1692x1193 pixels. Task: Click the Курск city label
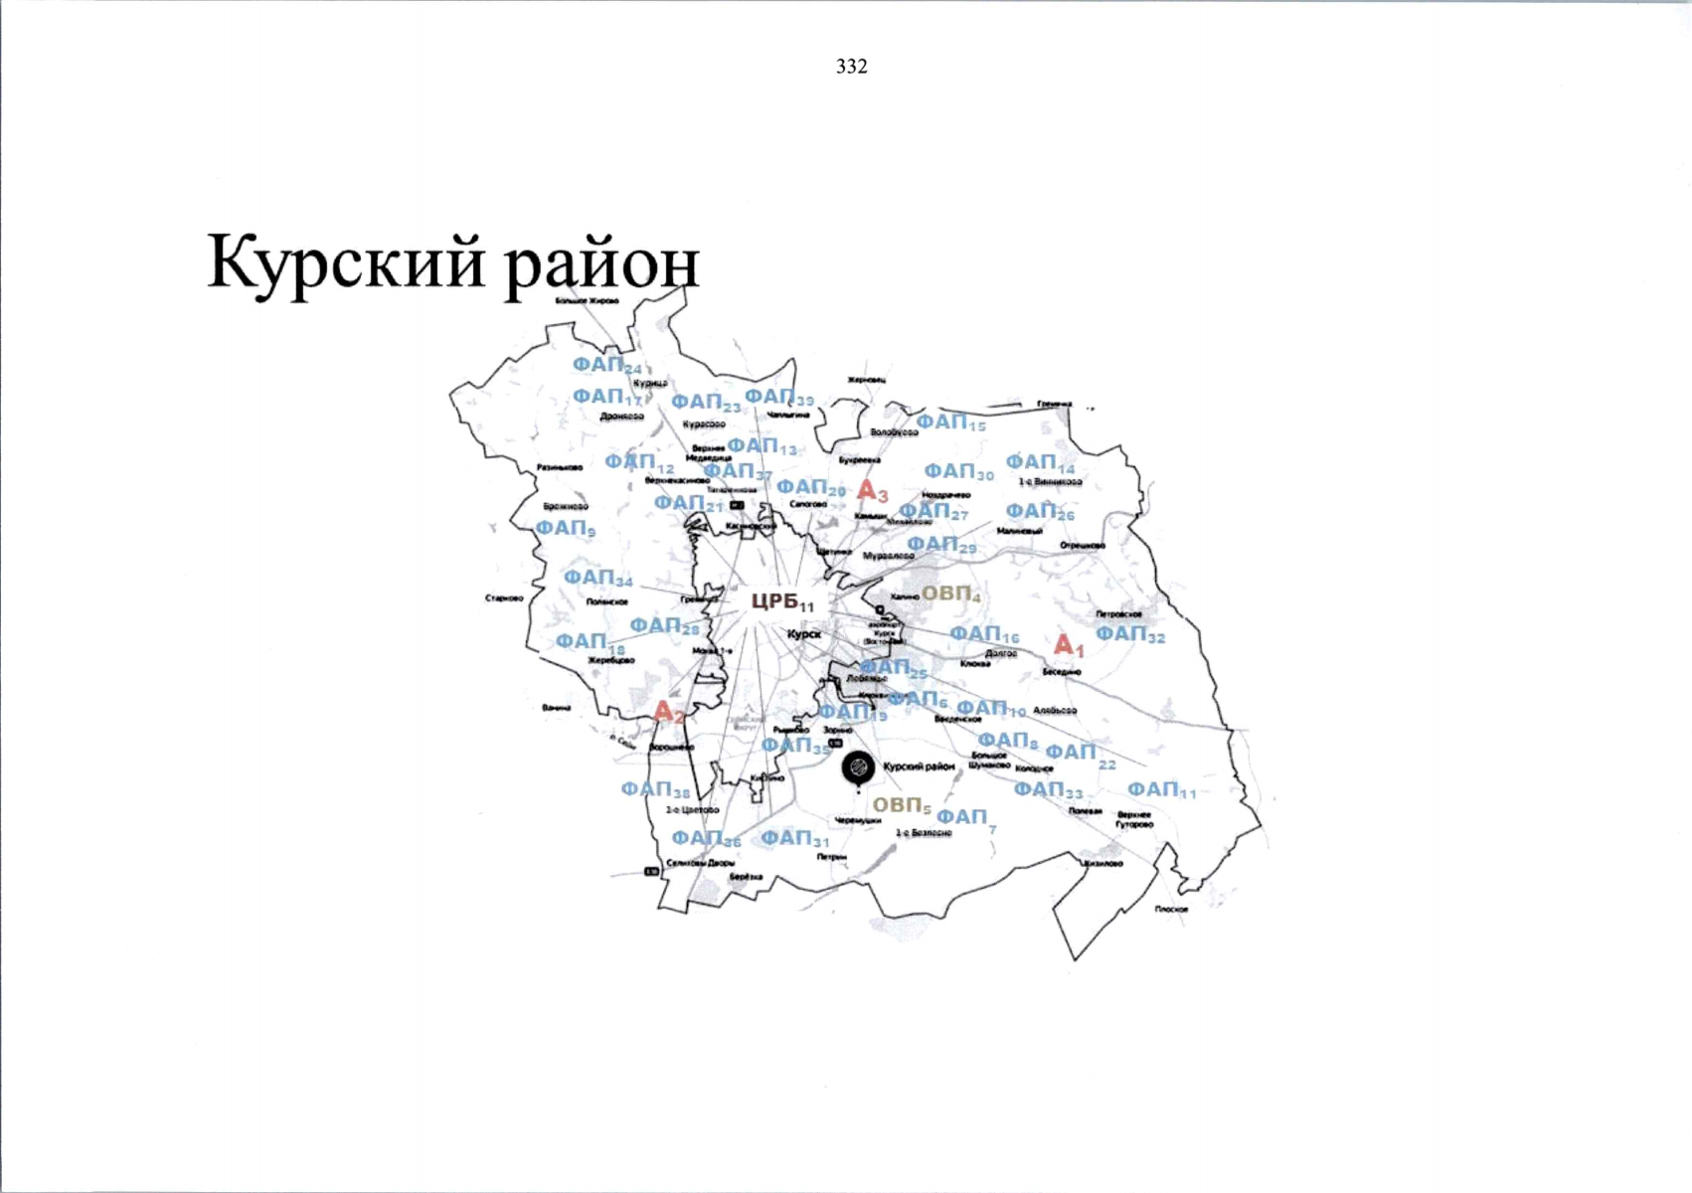pyautogui.click(x=805, y=632)
